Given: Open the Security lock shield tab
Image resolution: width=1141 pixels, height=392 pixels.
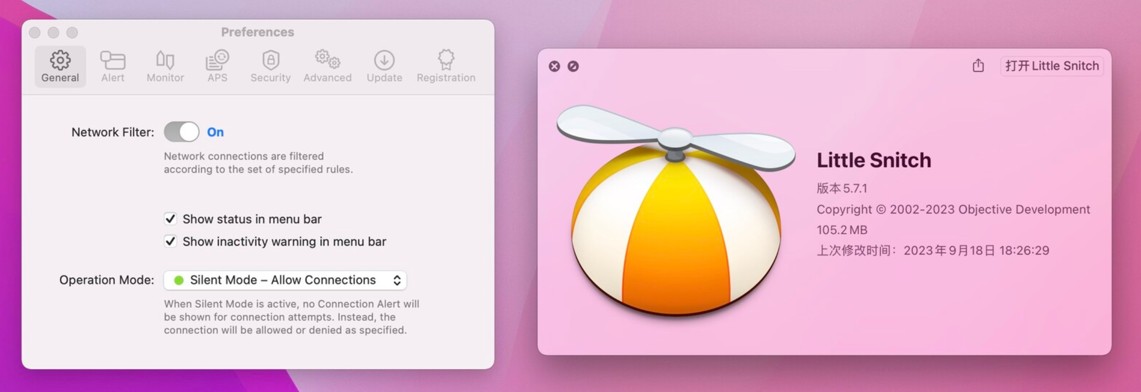Looking at the screenshot, I should (270, 66).
